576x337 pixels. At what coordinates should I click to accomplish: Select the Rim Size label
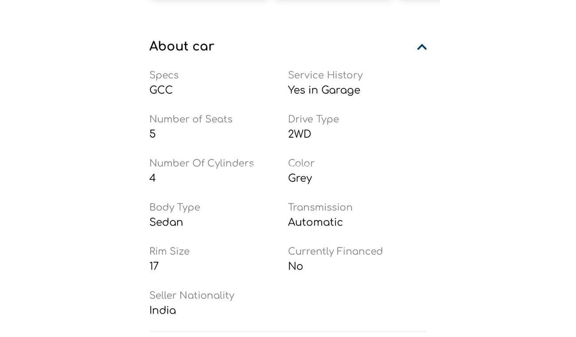point(169,251)
